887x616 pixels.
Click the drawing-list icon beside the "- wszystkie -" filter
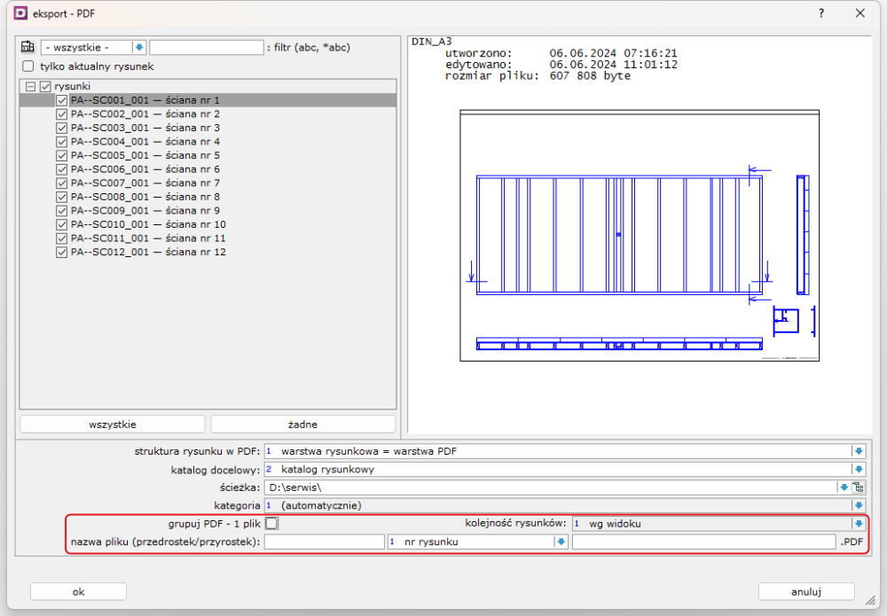[x=27, y=47]
